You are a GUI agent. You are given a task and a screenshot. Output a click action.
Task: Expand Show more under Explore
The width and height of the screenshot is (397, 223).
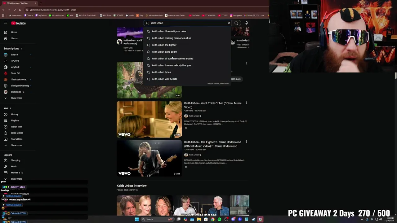16,179
